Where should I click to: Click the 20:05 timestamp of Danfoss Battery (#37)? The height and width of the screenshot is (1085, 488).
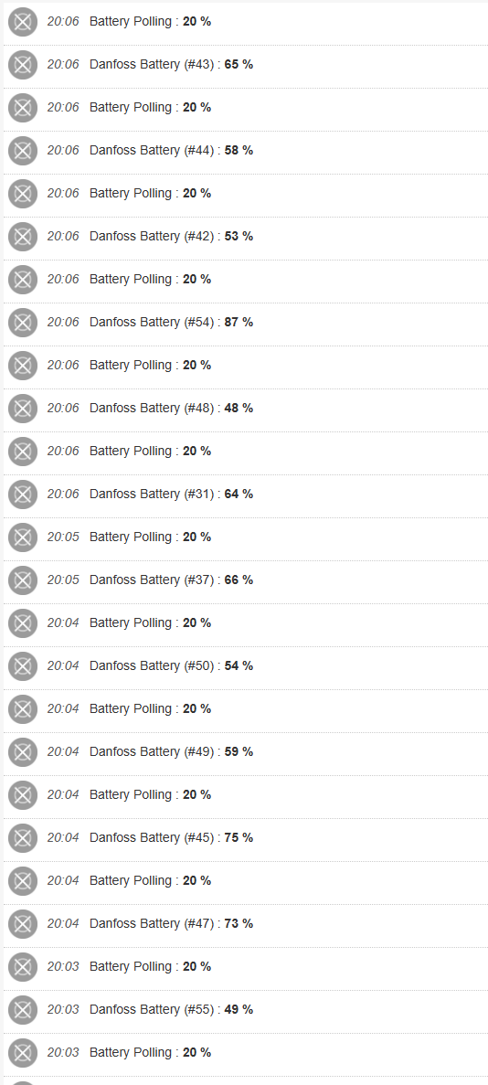63,580
